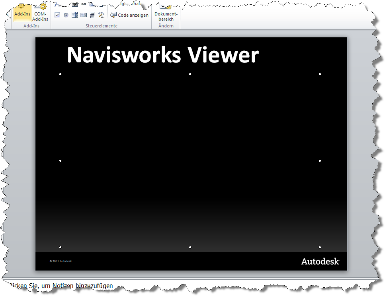This screenshot has height=296, width=385.
Task: Click the notes field below the slide
Action: coord(60,286)
